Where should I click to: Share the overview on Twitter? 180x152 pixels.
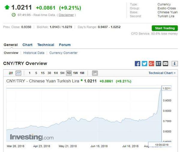(144, 64)
